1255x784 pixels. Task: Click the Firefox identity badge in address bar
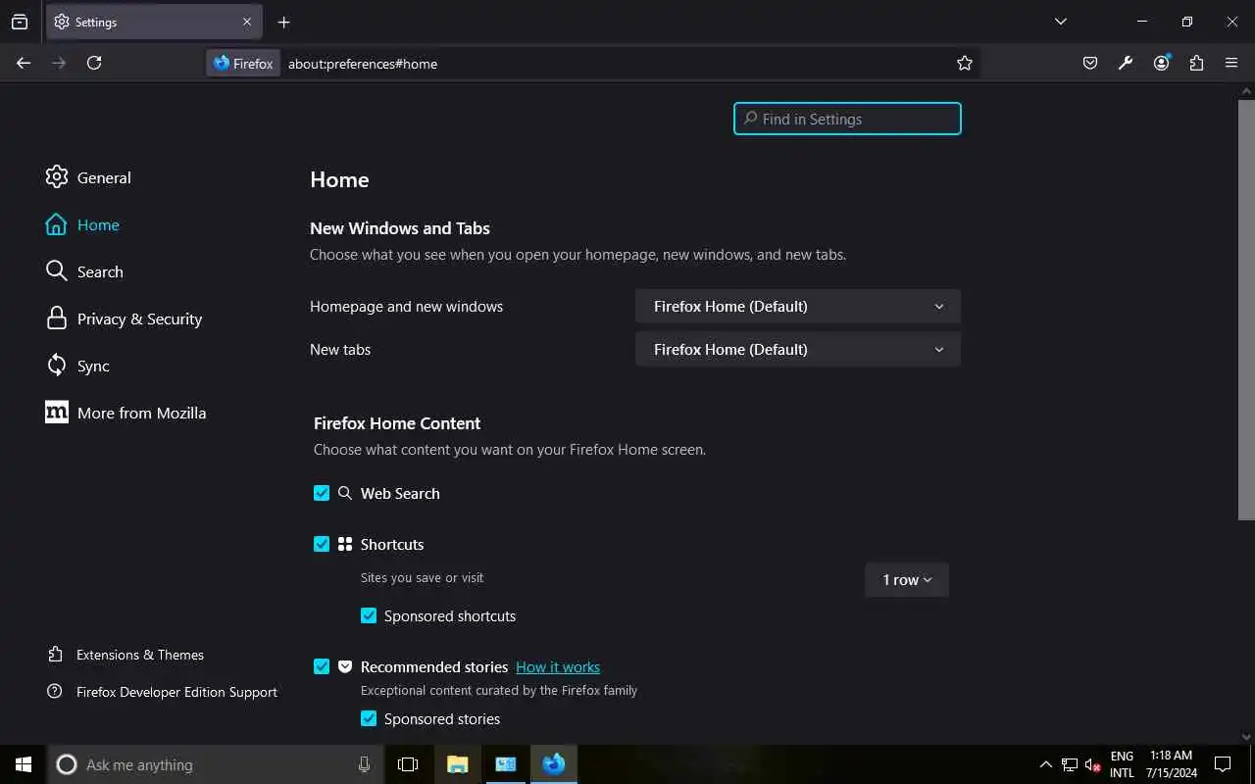[243, 63]
